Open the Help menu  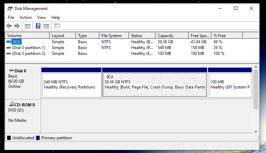56,17
